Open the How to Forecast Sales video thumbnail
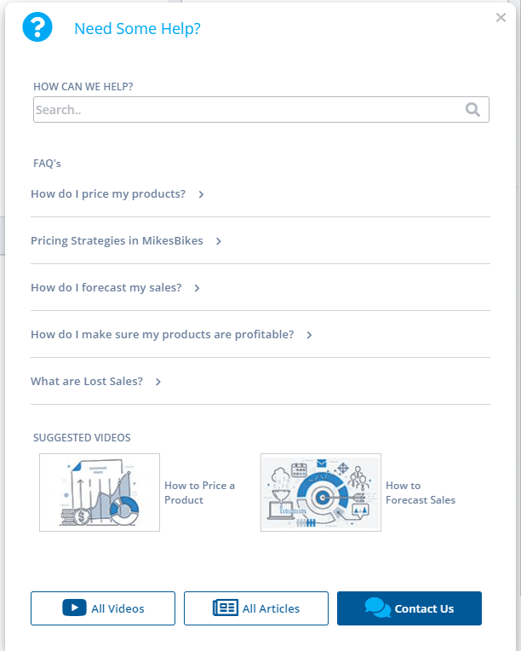The height and width of the screenshot is (651, 521). tap(321, 493)
